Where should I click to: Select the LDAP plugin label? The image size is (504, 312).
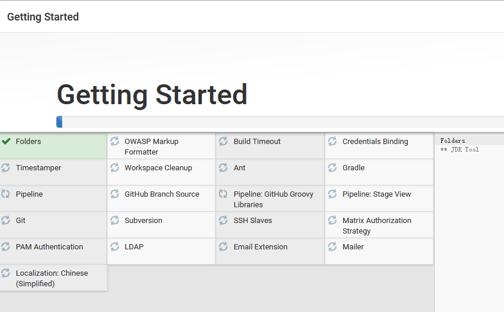[134, 246]
